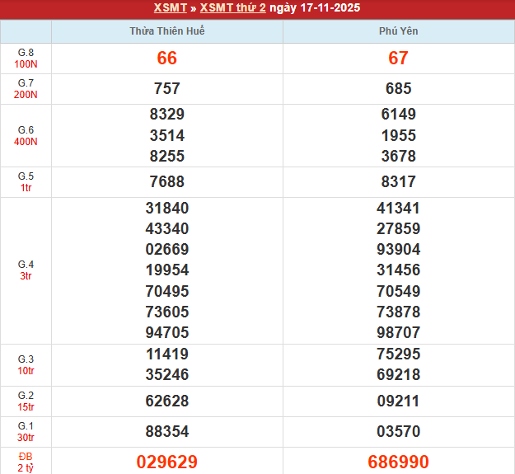Click the G.3 10tr prize label
This screenshot has height=474, width=515.
[26, 365]
